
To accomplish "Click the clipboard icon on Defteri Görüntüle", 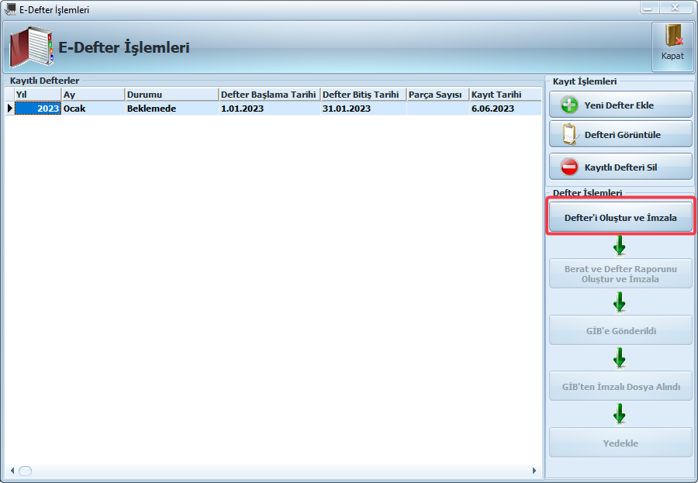I will tap(569, 134).
